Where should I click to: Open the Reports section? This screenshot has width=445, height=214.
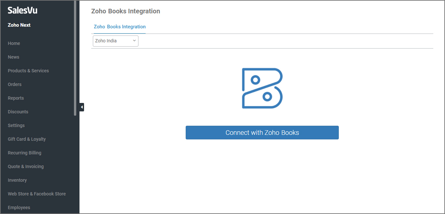coord(16,98)
